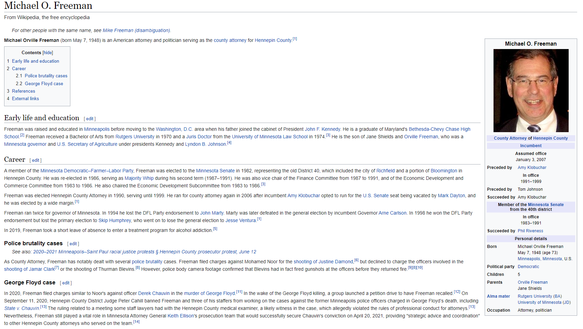The image size is (583, 329).
Task: Open Amy Klobuchar link under Preceded by
Action: (x=532, y=168)
